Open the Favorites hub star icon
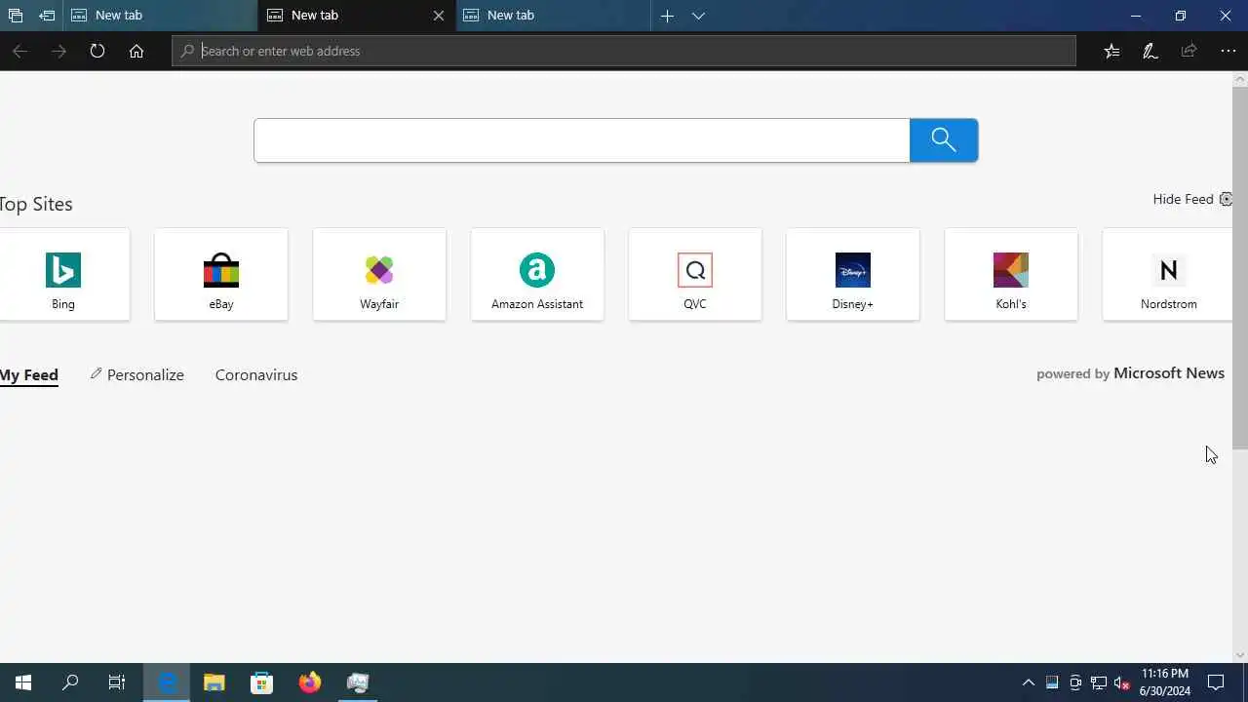Screen dimensions: 1248x702 coord(1111,51)
